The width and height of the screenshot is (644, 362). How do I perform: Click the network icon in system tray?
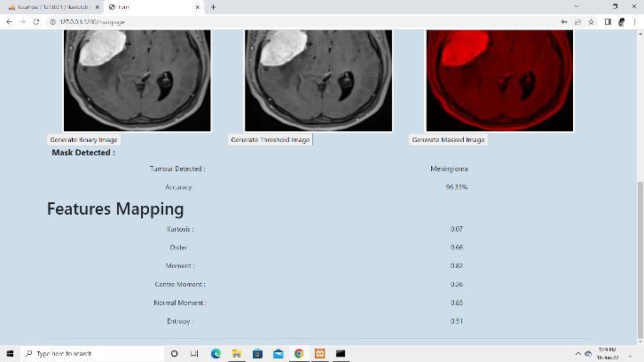click(588, 353)
